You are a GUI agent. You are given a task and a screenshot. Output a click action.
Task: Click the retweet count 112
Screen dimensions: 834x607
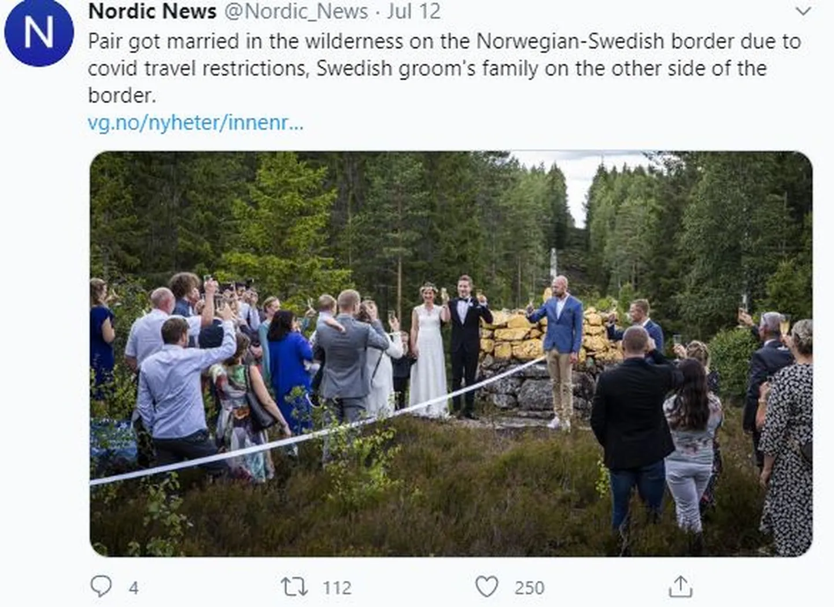pyautogui.click(x=337, y=588)
